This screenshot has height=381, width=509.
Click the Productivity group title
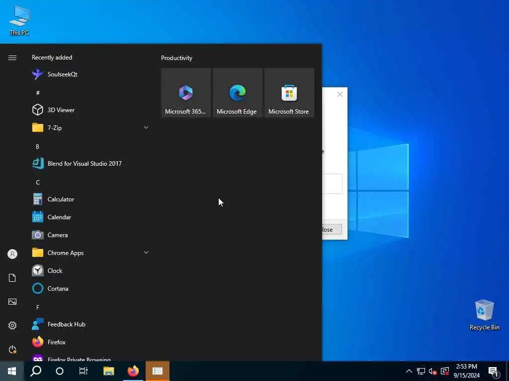pyautogui.click(x=176, y=58)
